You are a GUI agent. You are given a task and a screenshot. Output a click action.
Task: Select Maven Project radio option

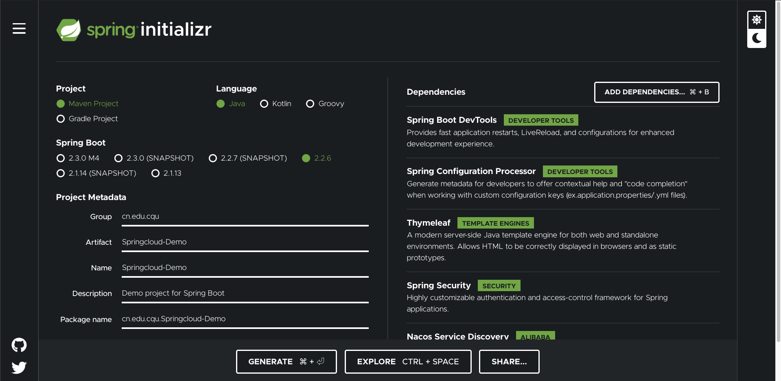(x=88, y=104)
